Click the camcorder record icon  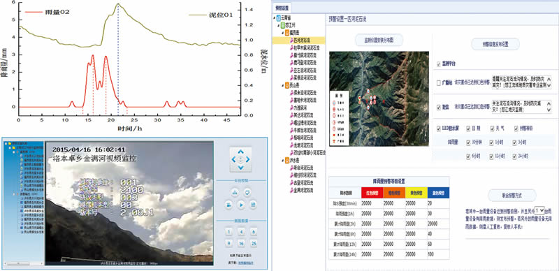(228, 205)
